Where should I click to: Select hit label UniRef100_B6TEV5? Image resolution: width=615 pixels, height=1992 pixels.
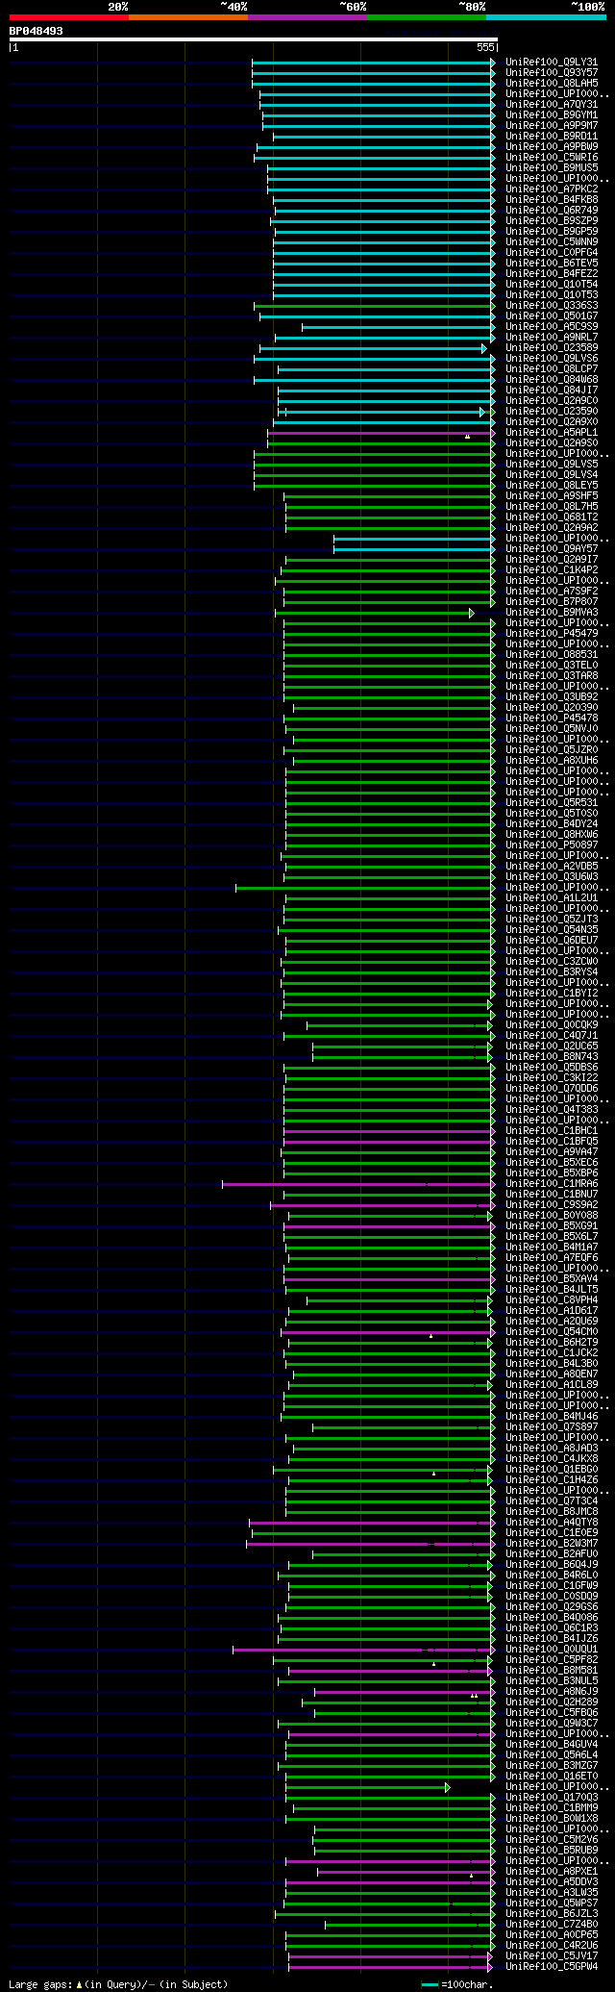pyautogui.click(x=553, y=264)
